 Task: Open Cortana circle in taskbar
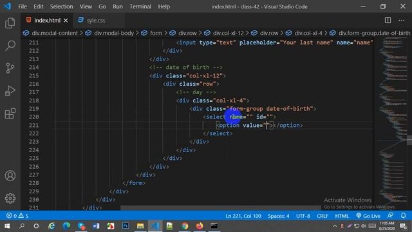[x=36, y=226]
